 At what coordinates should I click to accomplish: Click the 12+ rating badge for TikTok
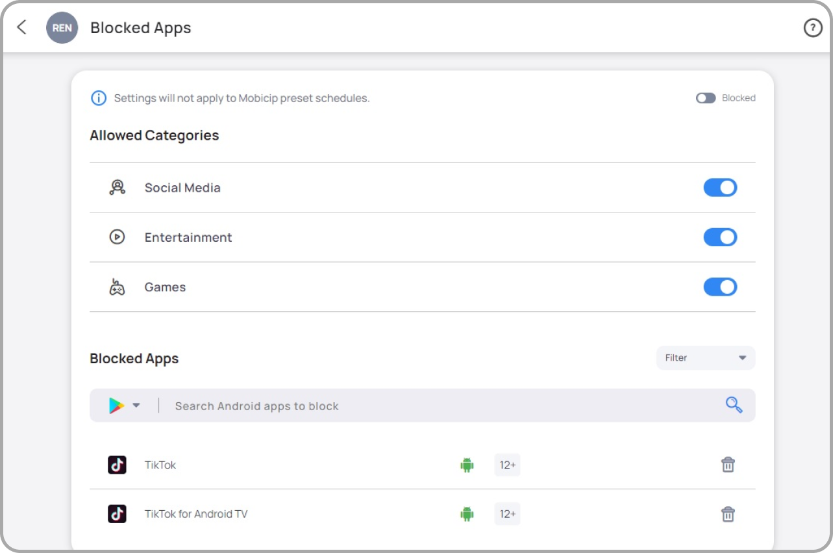tap(507, 465)
